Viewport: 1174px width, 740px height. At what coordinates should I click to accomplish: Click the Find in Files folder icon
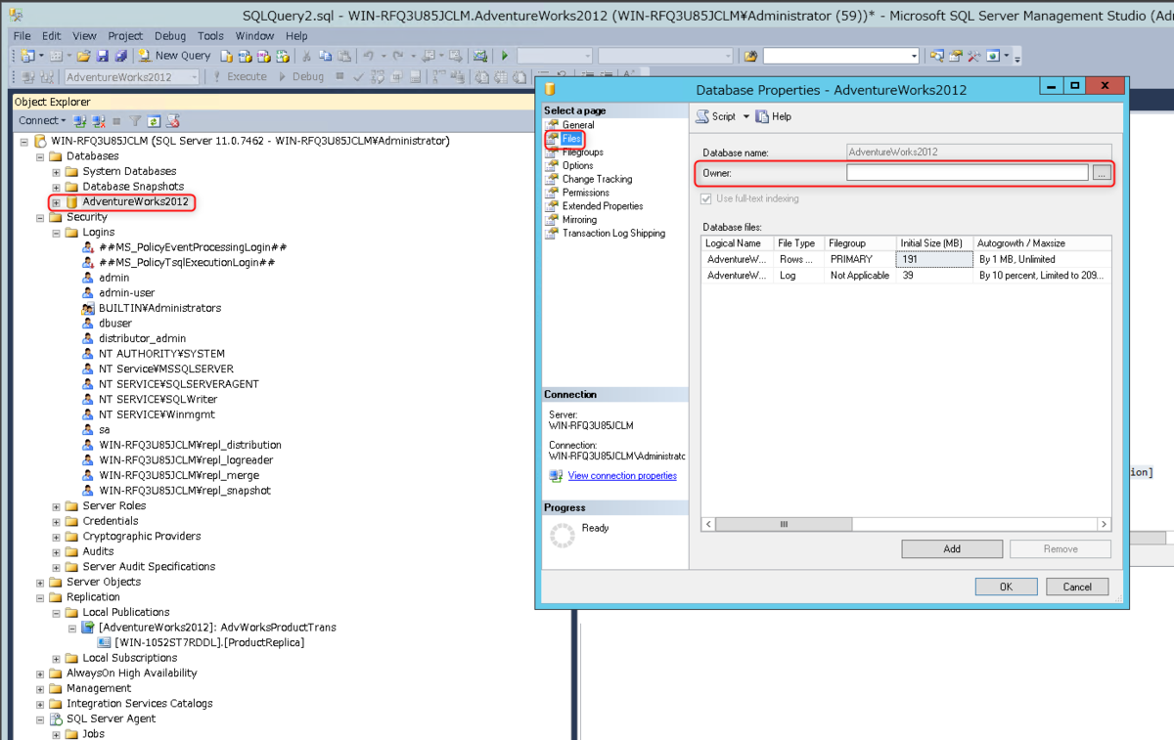[x=750, y=56]
